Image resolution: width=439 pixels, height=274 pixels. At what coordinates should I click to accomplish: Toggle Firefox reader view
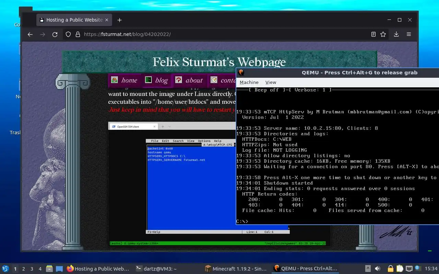[373, 34]
